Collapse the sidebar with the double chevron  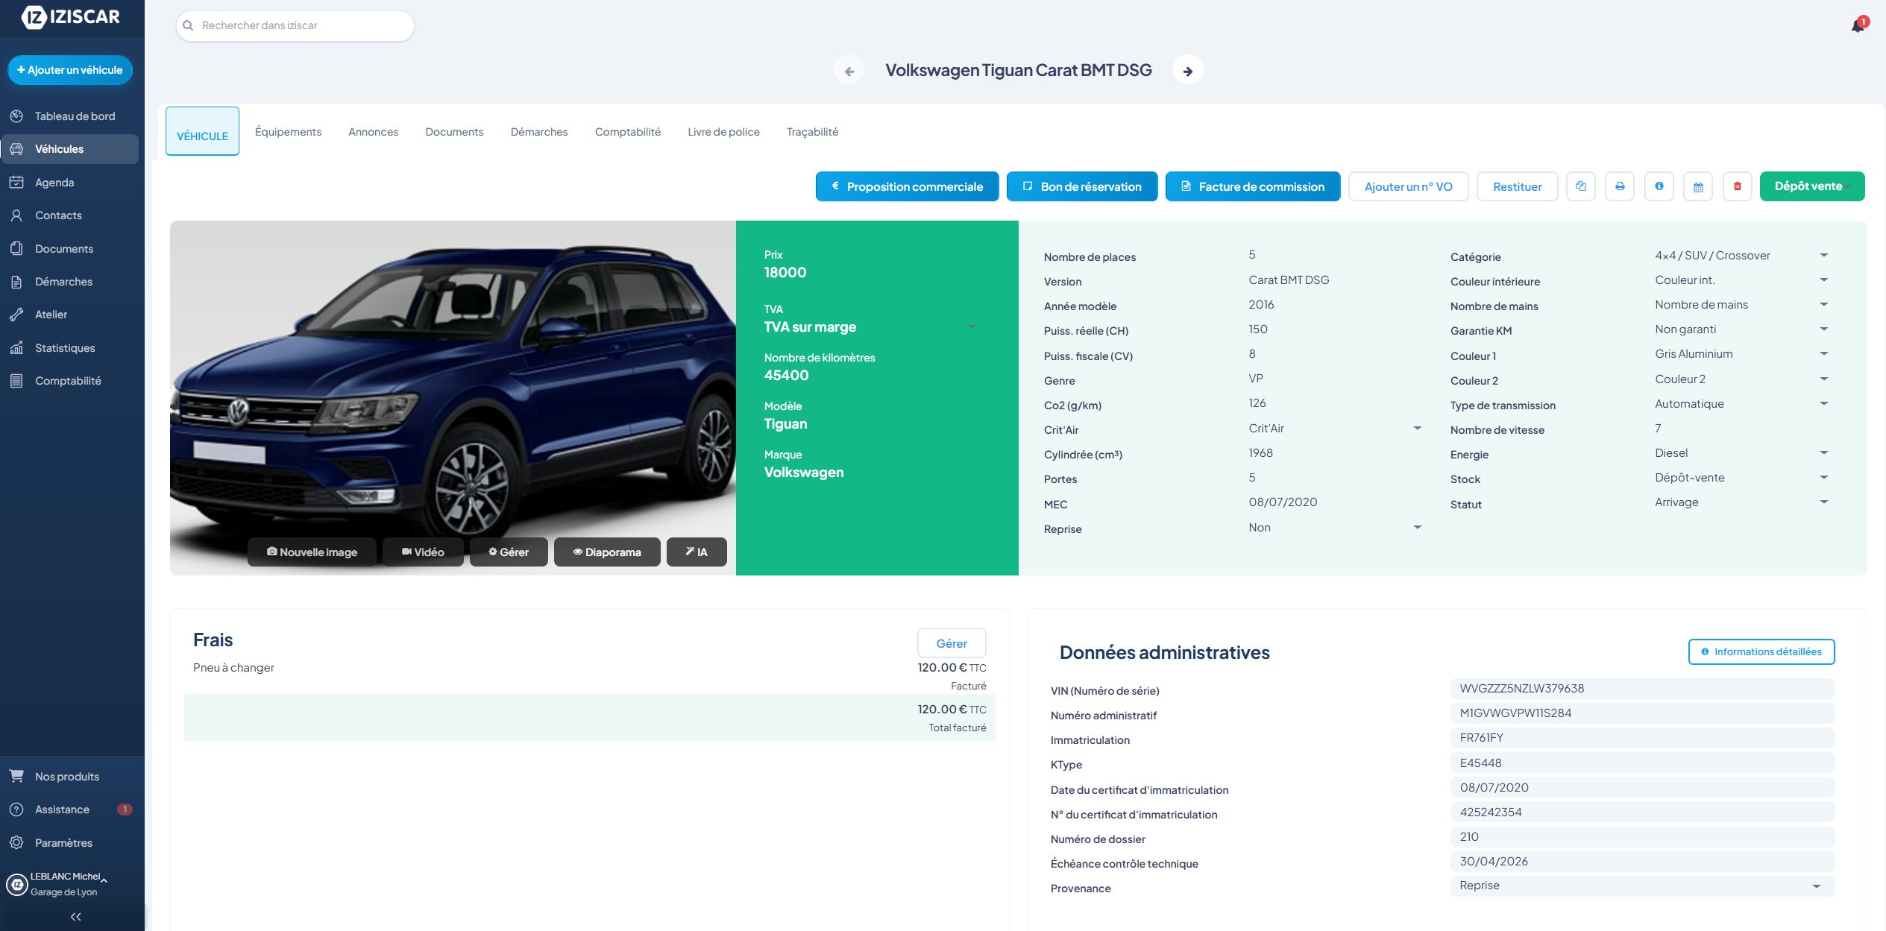(x=75, y=917)
